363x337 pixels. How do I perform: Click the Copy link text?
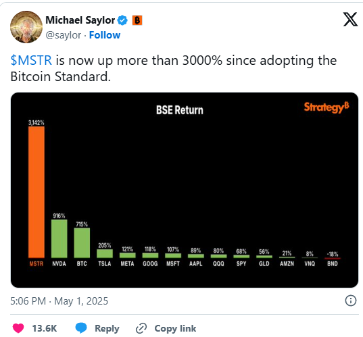tap(175, 328)
